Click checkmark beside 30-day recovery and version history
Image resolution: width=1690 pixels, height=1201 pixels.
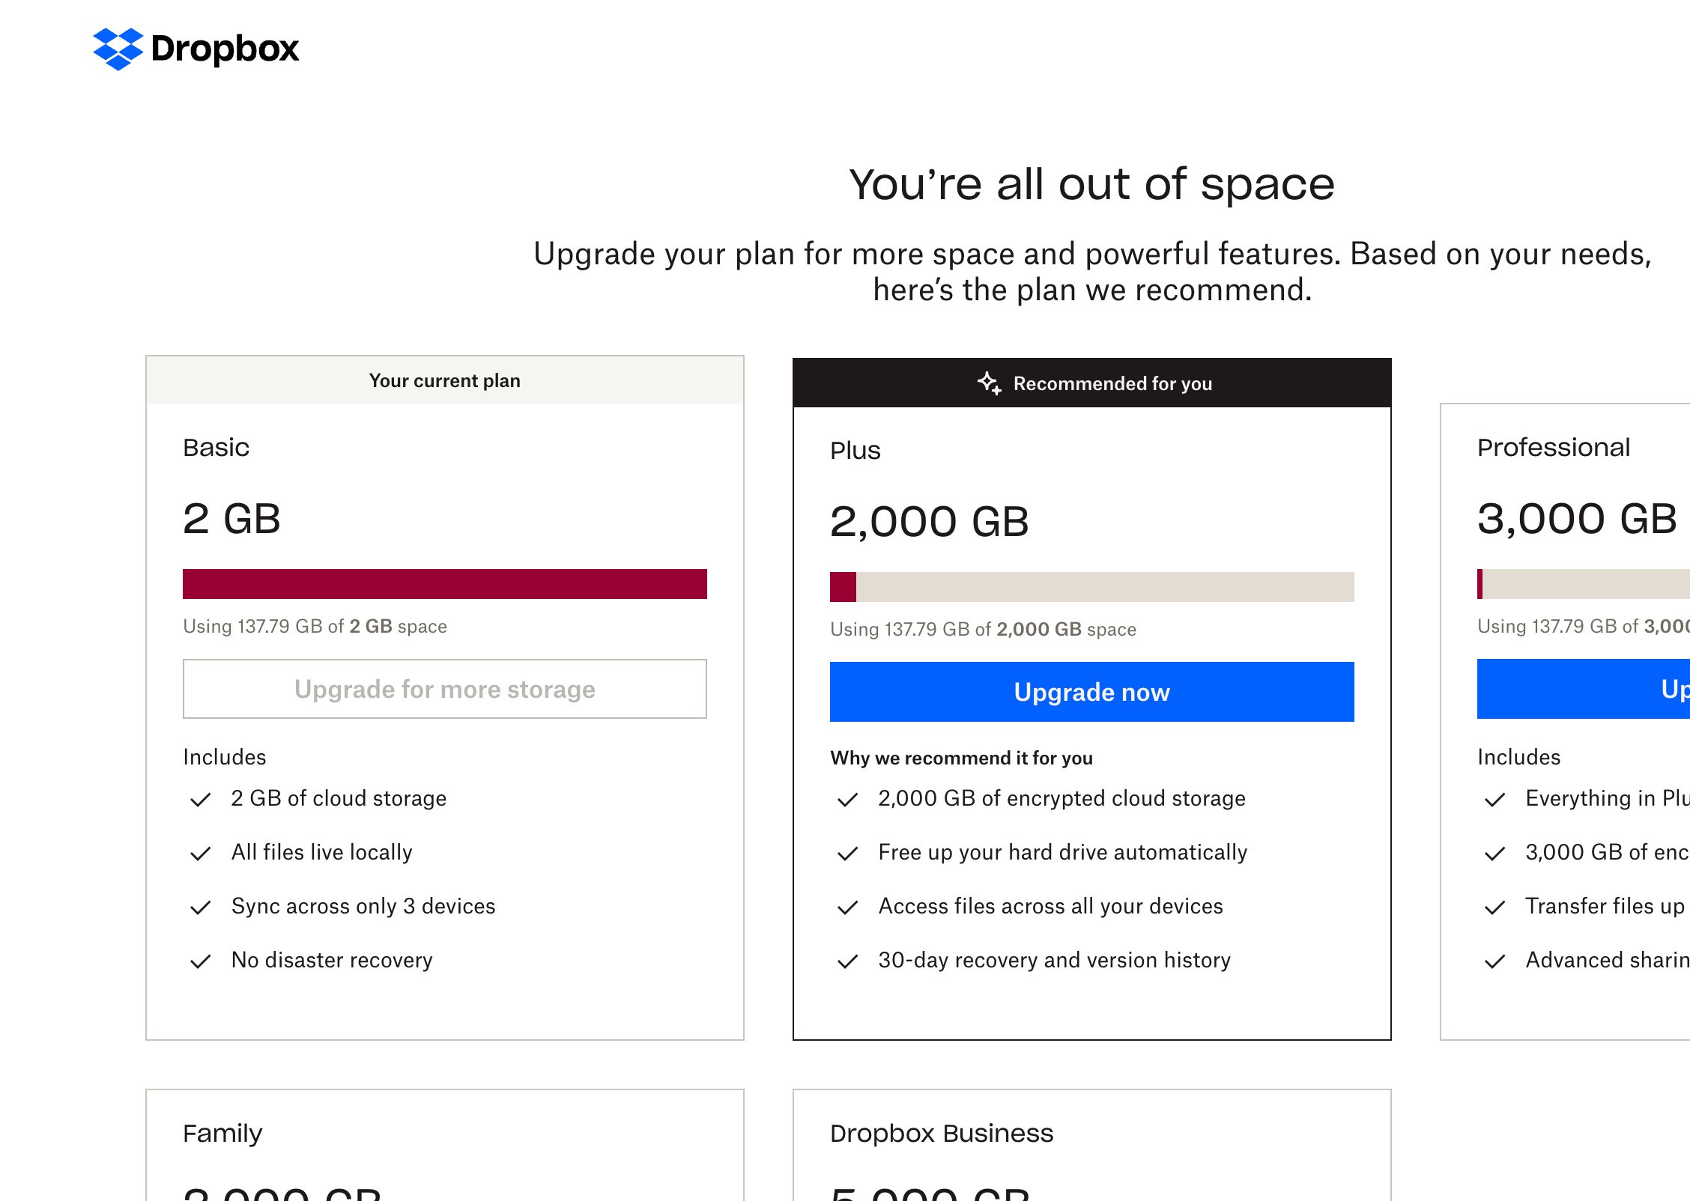pyautogui.click(x=848, y=961)
